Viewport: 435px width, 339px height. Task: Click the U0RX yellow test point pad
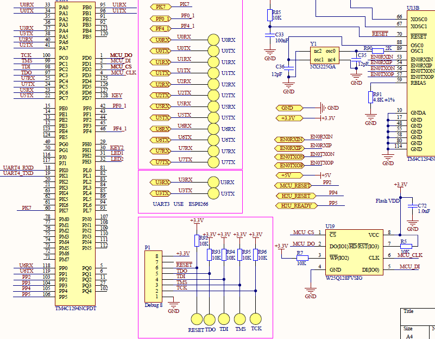click(x=213, y=40)
